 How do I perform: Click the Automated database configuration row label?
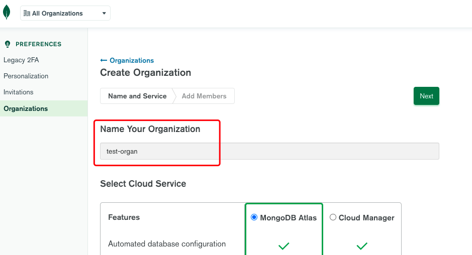coord(167,244)
